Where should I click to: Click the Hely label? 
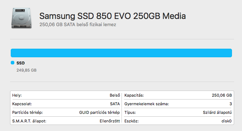click(x=17, y=95)
